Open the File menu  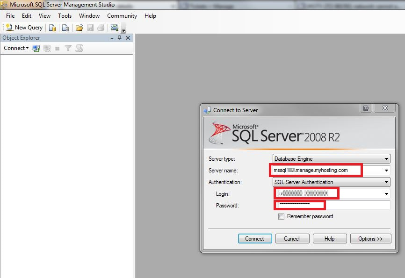point(10,16)
